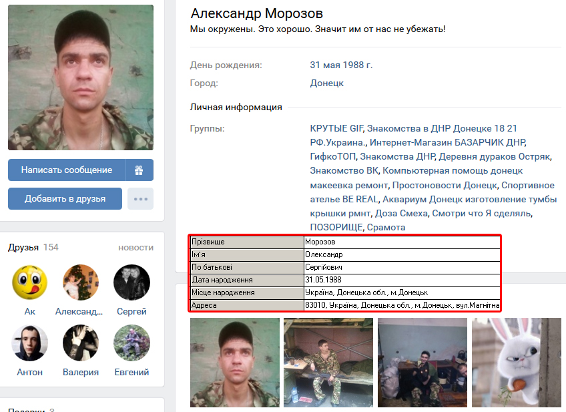Open friend Сергей's avatar
The image size is (566, 412).
coord(131,282)
